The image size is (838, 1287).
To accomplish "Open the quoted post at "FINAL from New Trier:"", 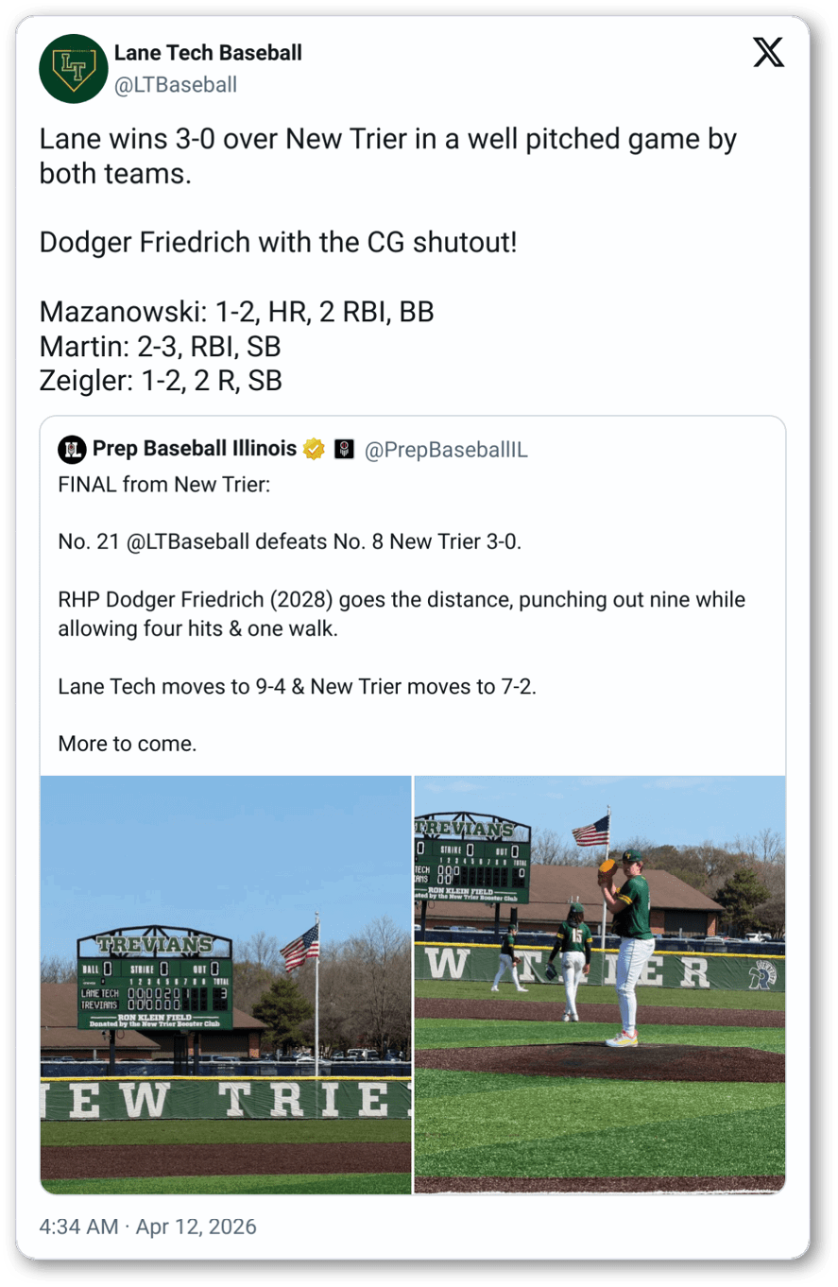I will click(x=164, y=485).
